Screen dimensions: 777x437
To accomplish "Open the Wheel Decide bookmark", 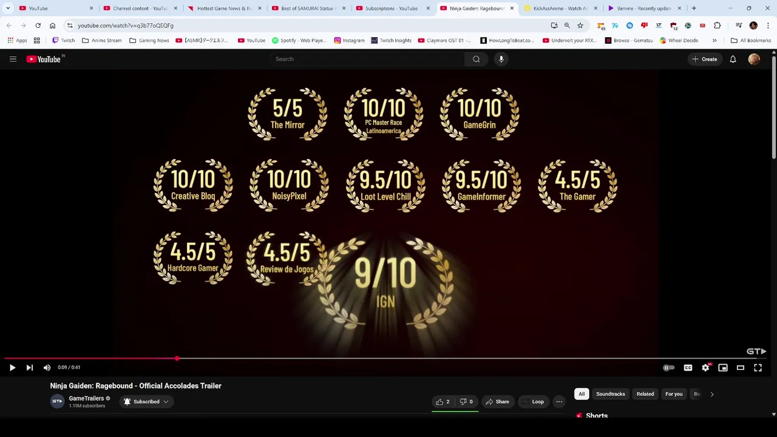I will [x=679, y=40].
